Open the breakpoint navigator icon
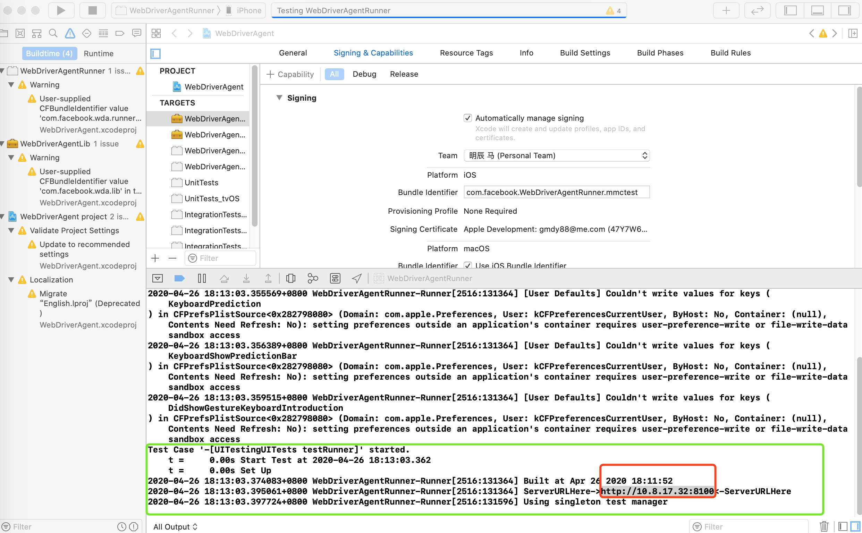Image resolution: width=862 pixels, height=533 pixels. click(x=120, y=33)
